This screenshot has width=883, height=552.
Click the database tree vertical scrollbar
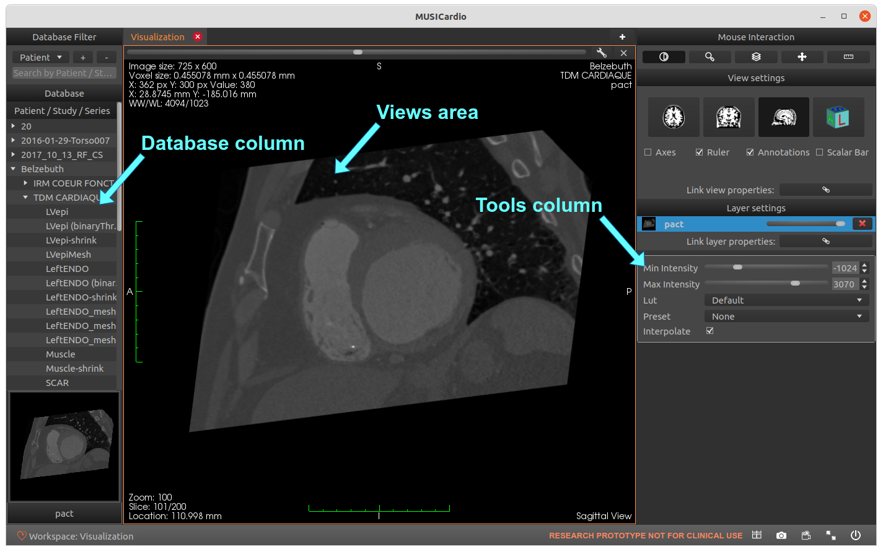pos(119,167)
